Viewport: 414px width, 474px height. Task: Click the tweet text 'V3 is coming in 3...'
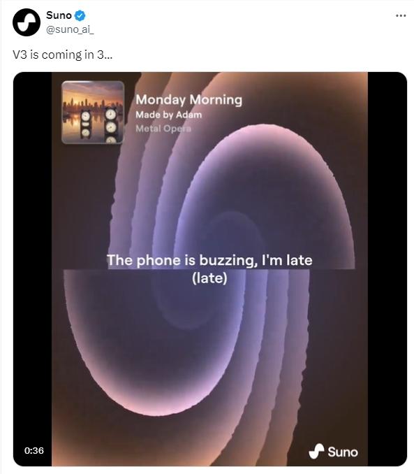pos(63,55)
